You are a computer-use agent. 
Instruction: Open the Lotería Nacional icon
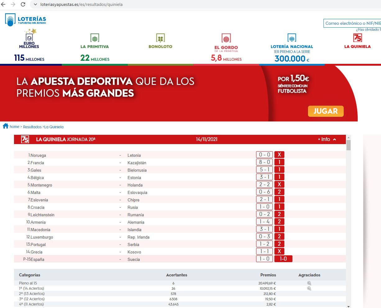point(291,38)
